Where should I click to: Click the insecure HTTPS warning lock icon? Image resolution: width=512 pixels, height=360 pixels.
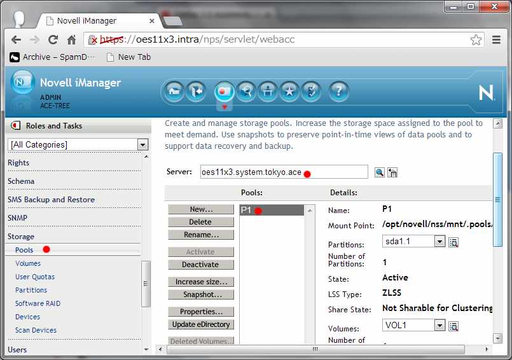pyautogui.click(x=92, y=39)
